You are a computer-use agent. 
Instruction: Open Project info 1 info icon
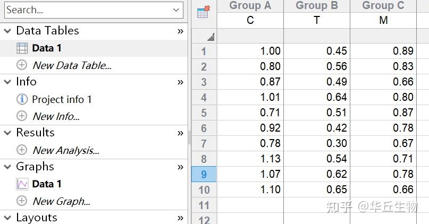pyautogui.click(x=22, y=99)
